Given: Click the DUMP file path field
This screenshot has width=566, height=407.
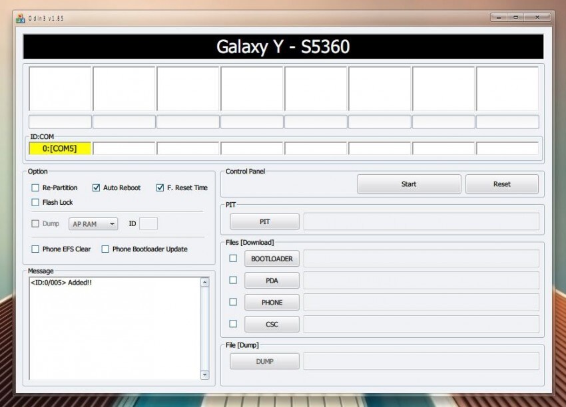Looking at the screenshot, I should point(422,361).
